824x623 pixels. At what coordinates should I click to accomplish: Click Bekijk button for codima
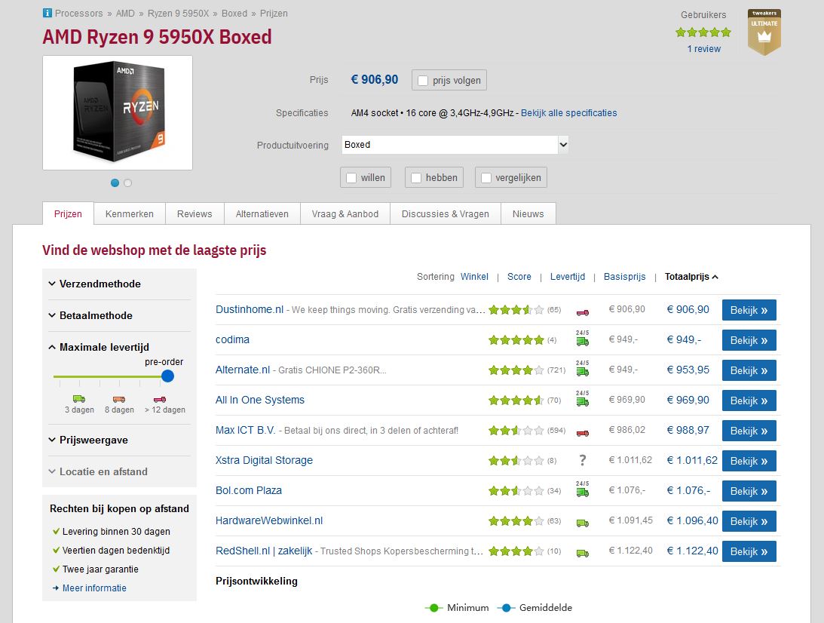tap(749, 340)
